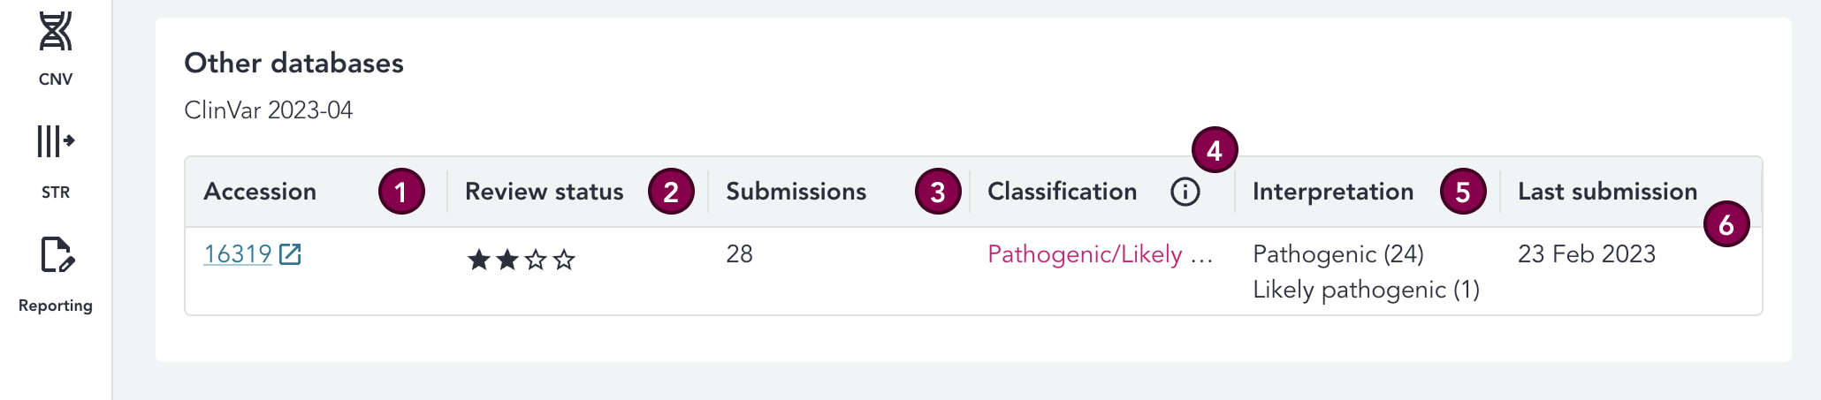This screenshot has width=1821, height=400.
Task: Click annotation marker number 4
Action: pyautogui.click(x=1215, y=150)
